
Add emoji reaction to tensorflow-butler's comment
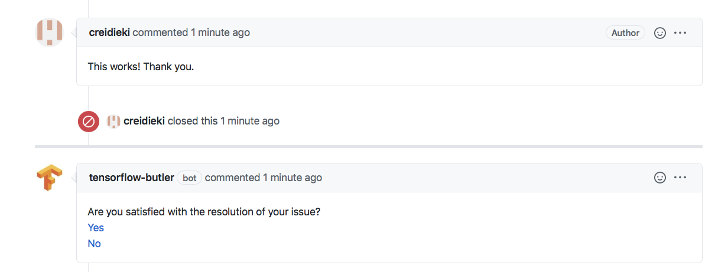coord(660,178)
